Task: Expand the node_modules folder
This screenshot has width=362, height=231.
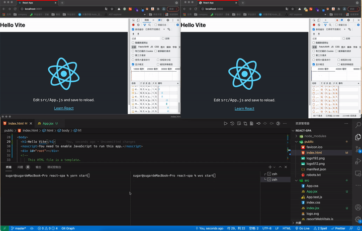Action: 297,136
